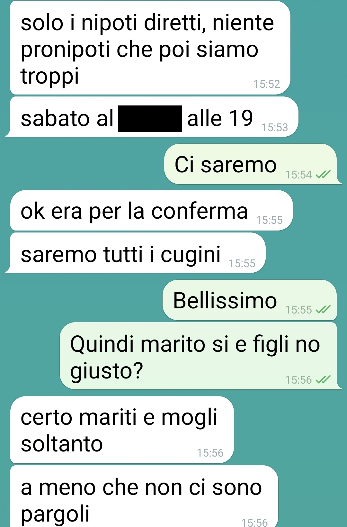Tap the double-tick on the "Quindi marito" message

(x=323, y=380)
